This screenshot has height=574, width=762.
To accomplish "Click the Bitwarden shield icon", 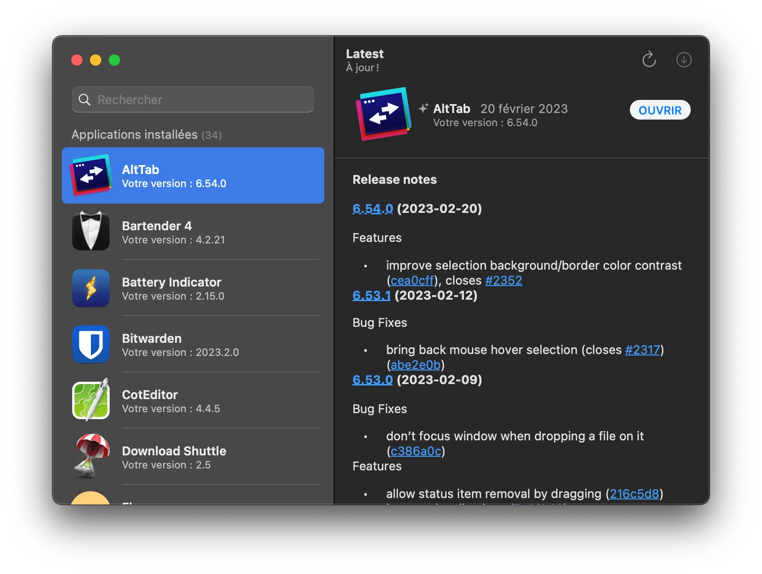I will tap(91, 344).
